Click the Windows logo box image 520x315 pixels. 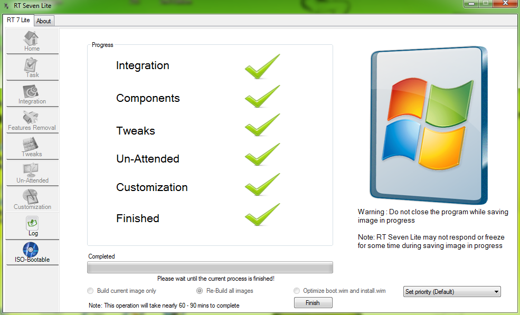point(429,125)
